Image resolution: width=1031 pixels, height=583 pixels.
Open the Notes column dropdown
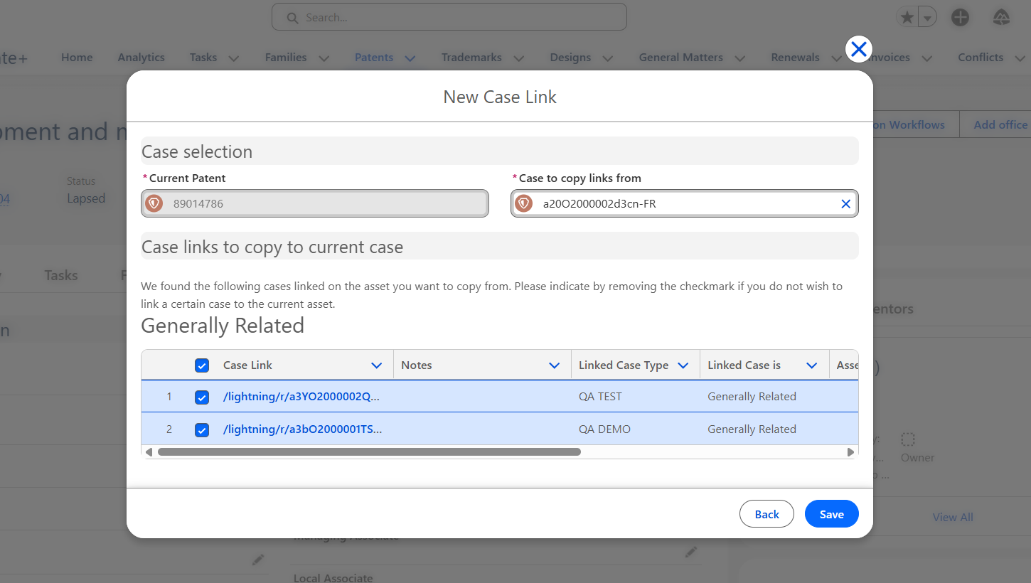point(555,365)
